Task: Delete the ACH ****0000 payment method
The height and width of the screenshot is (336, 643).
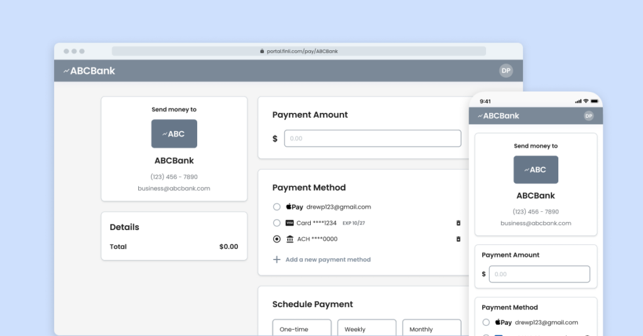Action: pos(458,239)
